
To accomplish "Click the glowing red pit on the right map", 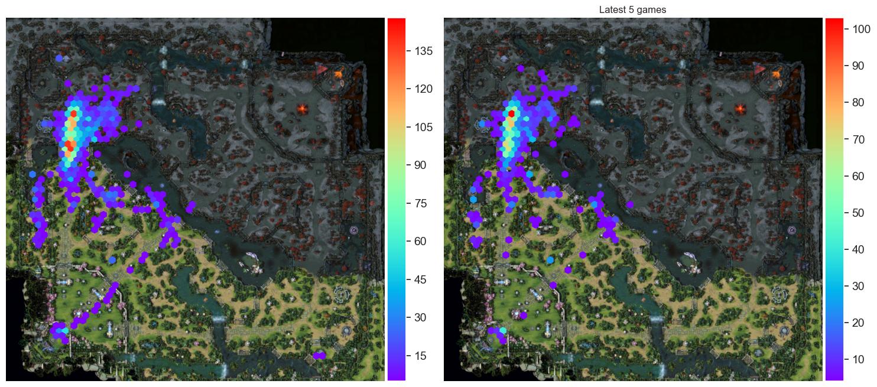I will [740, 109].
